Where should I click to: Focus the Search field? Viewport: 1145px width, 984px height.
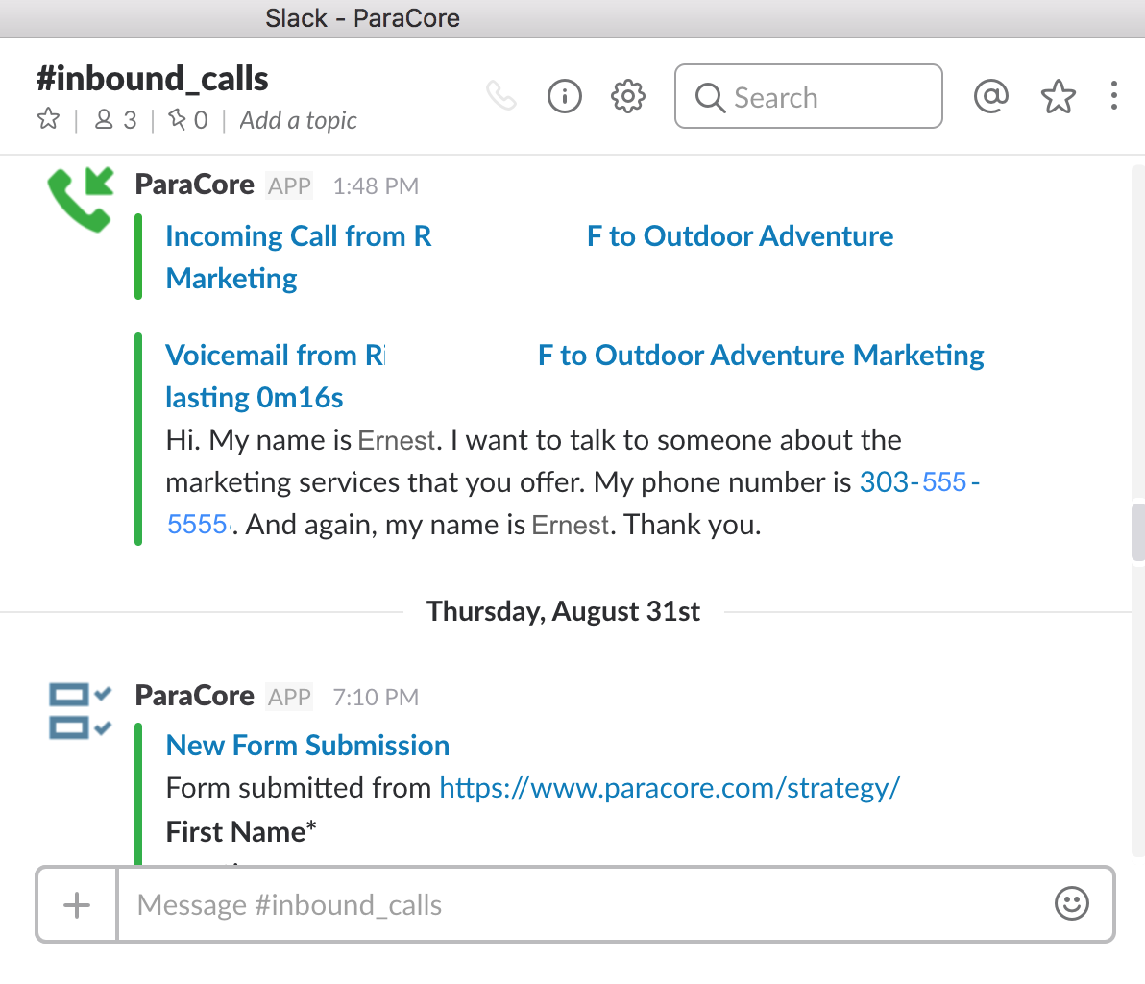click(x=809, y=96)
